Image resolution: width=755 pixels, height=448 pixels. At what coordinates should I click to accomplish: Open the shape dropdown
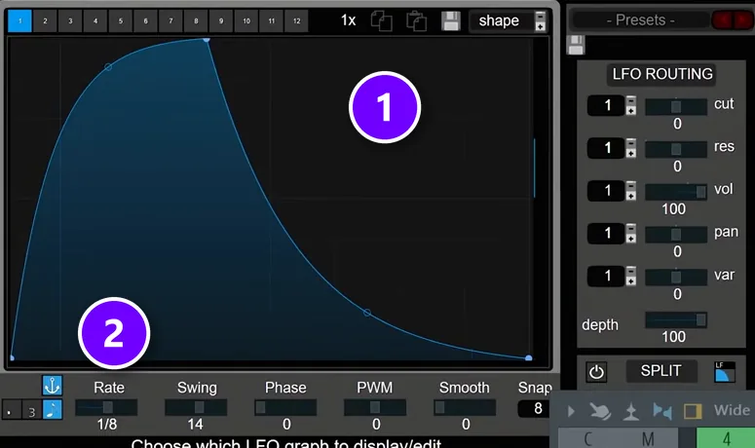pyautogui.click(x=501, y=21)
